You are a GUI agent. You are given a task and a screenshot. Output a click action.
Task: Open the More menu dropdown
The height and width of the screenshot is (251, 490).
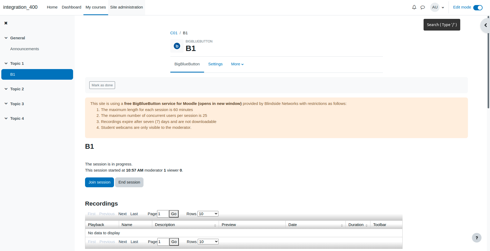(x=237, y=64)
